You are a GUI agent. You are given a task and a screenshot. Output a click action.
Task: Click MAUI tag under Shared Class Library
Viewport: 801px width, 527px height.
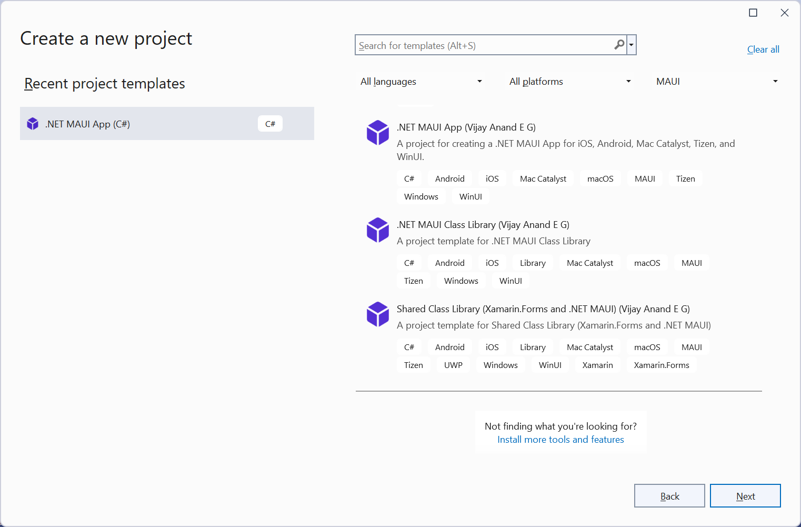click(x=692, y=347)
